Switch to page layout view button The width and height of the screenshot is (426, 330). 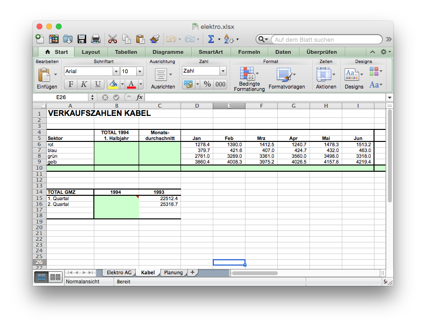(x=55, y=277)
